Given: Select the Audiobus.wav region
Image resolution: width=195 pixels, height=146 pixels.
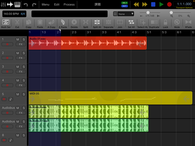Looking at the screenshot, I should click(x=88, y=112).
